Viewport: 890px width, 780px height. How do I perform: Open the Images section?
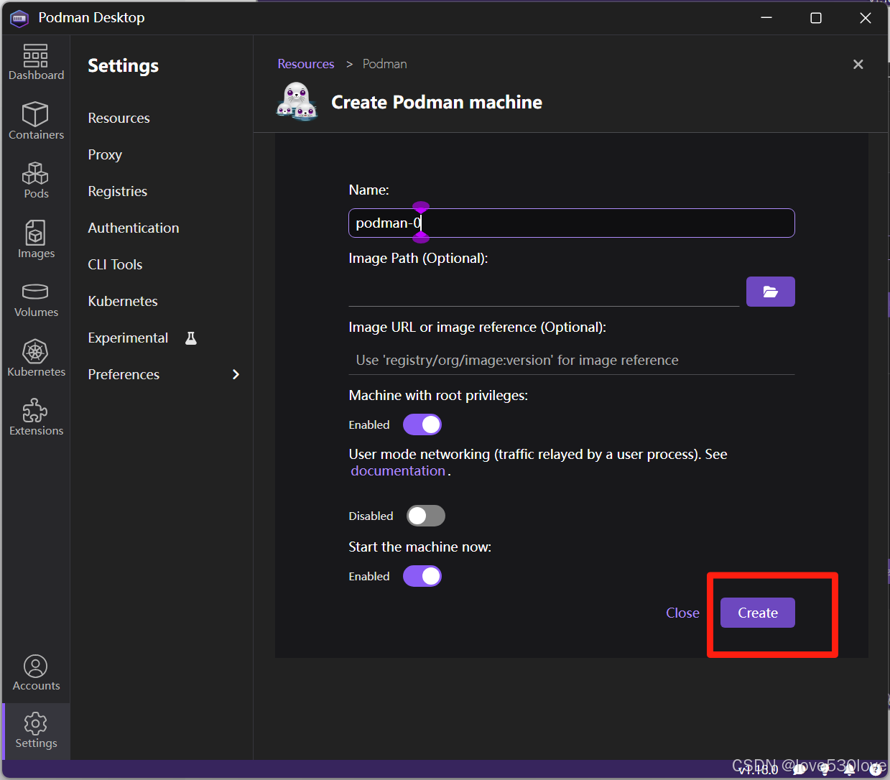pos(36,239)
